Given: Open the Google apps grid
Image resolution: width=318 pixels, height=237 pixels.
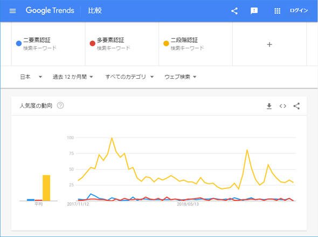Looking at the screenshot, I should pyautogui.click(x=277, y=11).
